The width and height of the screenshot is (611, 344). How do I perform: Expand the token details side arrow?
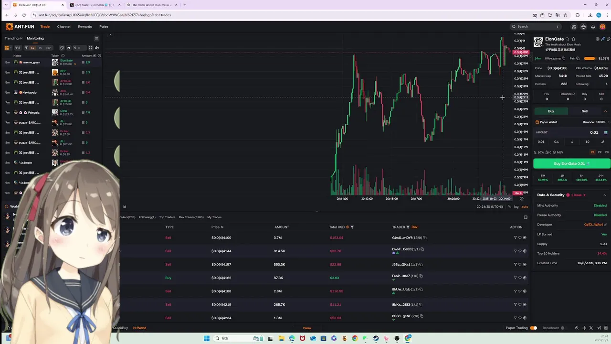[x=531, y=57]
